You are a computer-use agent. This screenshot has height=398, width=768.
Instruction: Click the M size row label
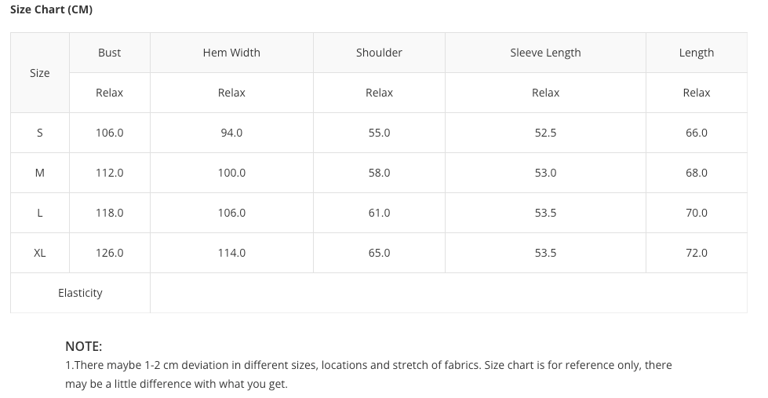40,173
